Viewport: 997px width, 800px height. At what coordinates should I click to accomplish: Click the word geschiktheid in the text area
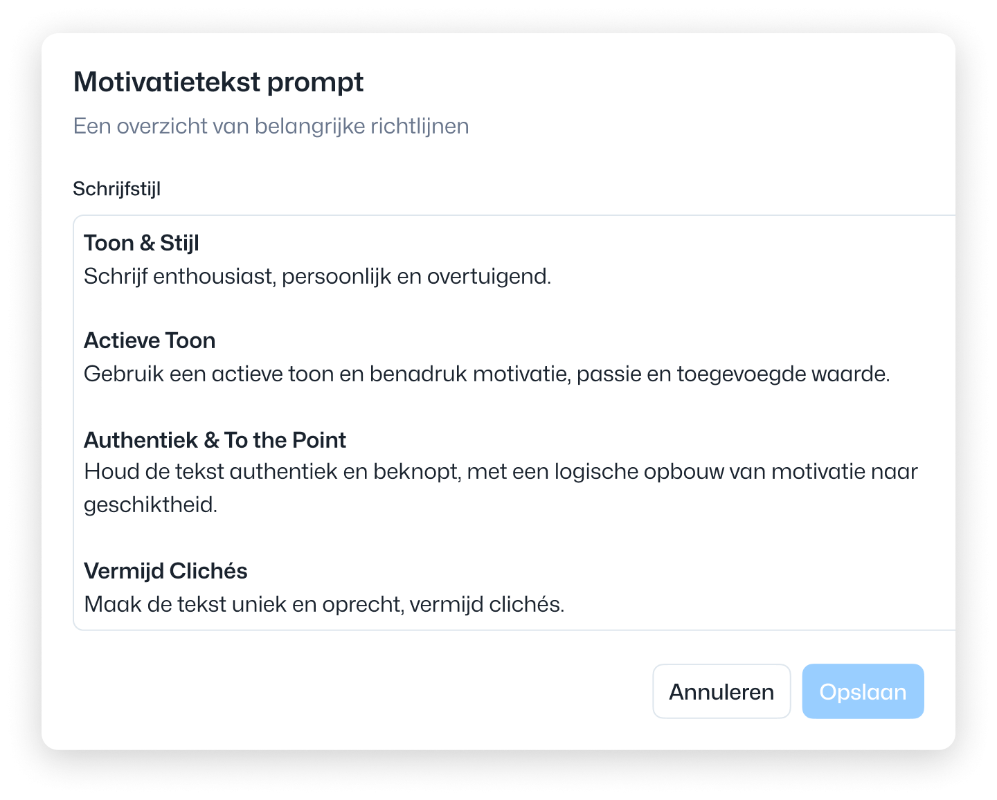point(151,505)
